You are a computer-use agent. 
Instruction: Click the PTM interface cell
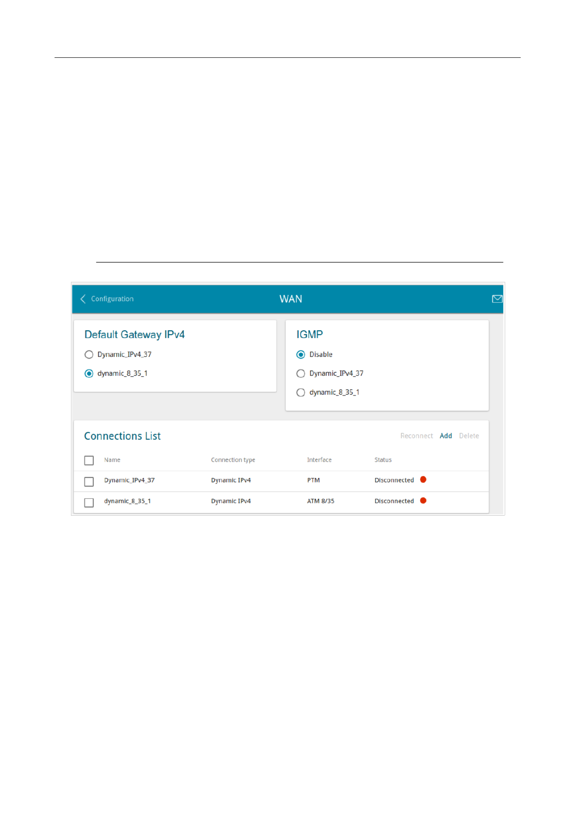pos(313,480)
